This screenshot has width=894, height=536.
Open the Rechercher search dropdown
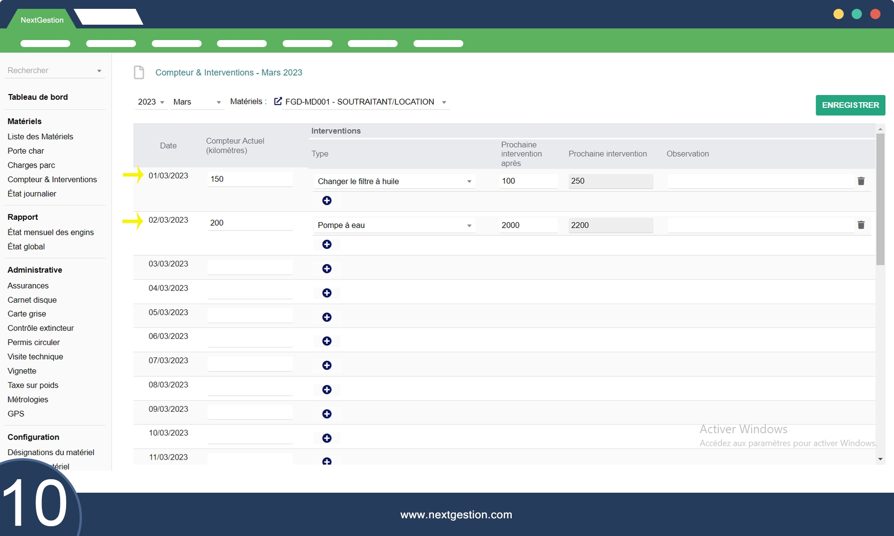pos(54,70)
